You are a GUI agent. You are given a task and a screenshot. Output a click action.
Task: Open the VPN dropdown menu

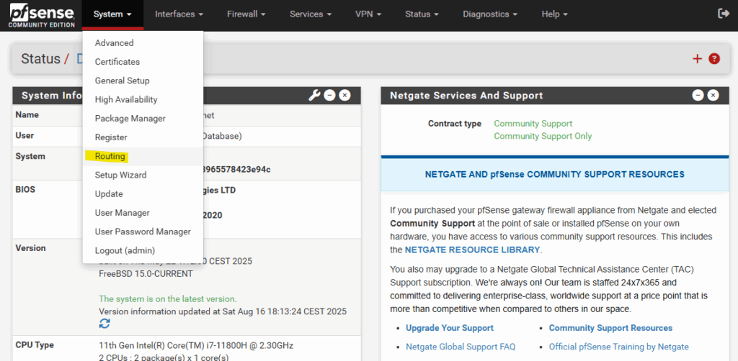[368, 14]
